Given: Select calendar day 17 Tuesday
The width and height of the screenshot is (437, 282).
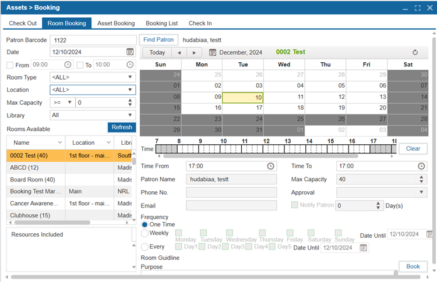Looking at the screenshot, I should pyautogui.click(x=243, y=108).
